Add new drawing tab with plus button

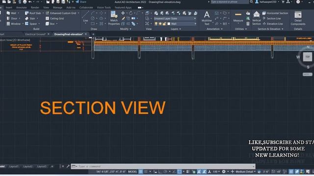coord(93,34)
